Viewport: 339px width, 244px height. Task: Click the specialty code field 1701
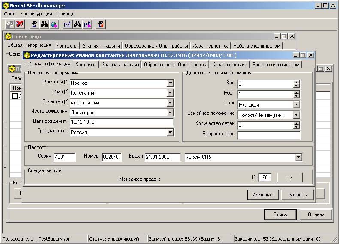(x=265, y=177)
